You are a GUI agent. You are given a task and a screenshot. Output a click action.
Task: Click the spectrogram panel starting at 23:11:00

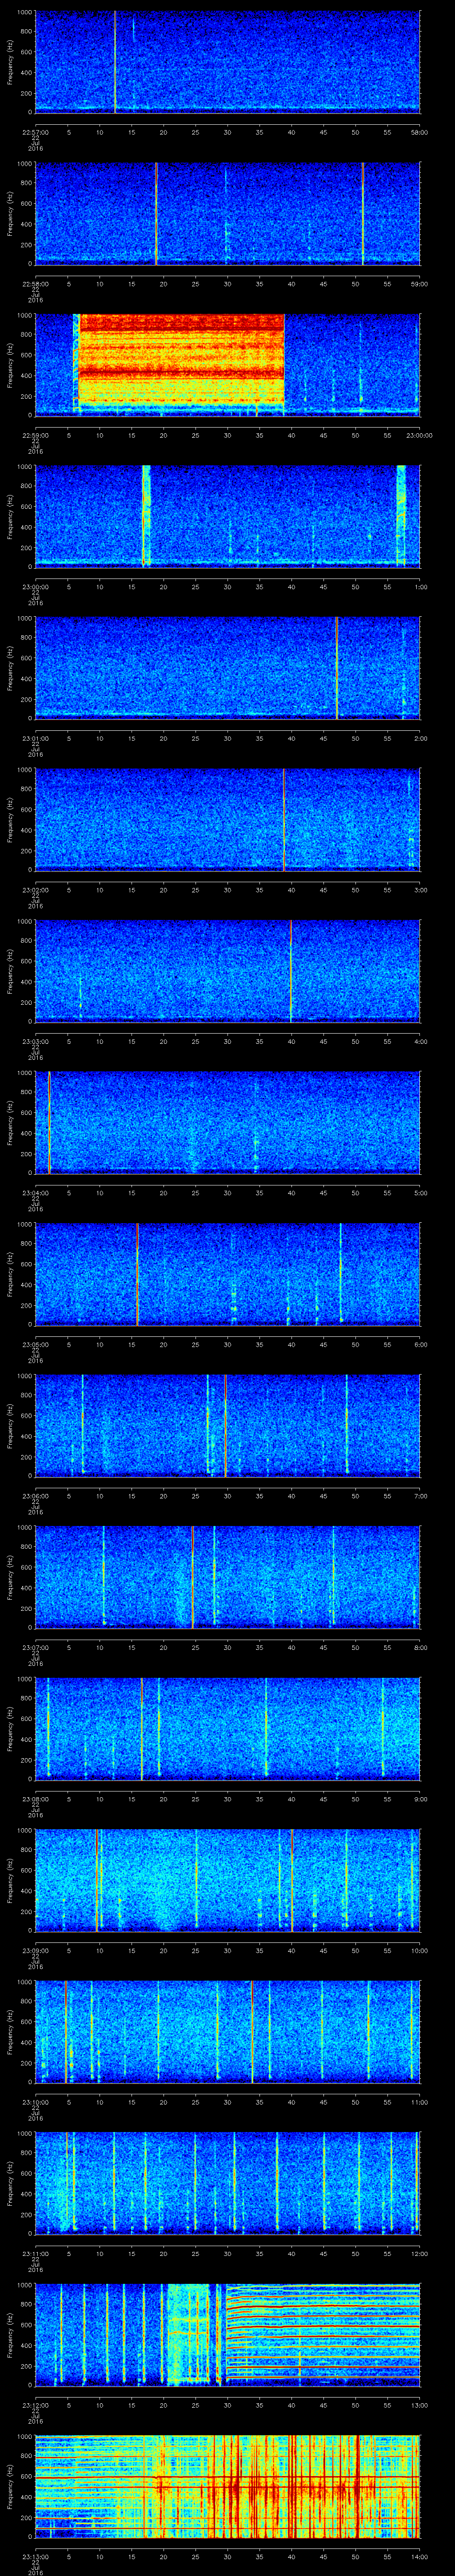228,2183
